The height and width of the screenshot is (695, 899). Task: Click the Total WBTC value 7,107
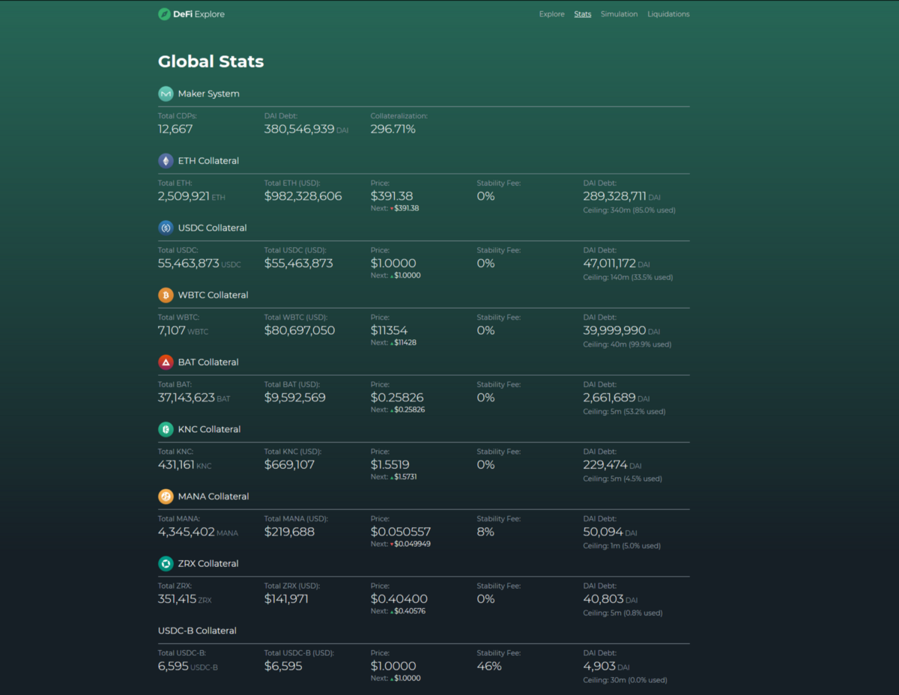point(172,330)
